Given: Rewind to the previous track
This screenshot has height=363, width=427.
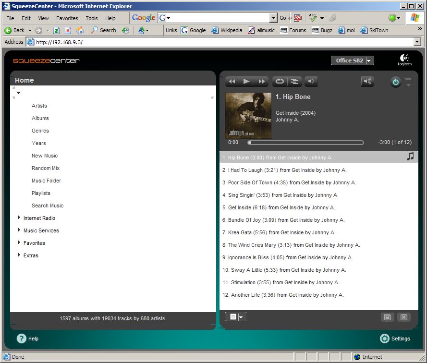Looking at the screenshot, I should point(232,82).
